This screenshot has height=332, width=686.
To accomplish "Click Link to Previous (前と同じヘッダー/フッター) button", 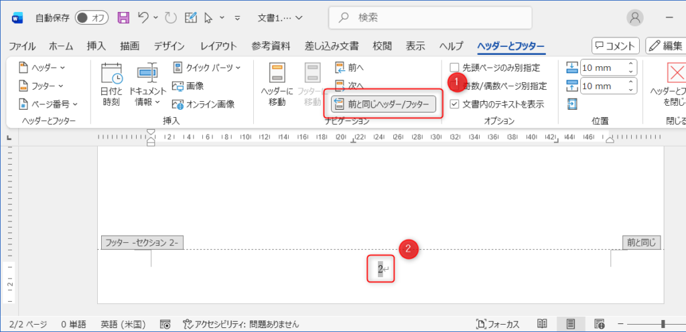I will pyautogui.click(x=384, y=104).
